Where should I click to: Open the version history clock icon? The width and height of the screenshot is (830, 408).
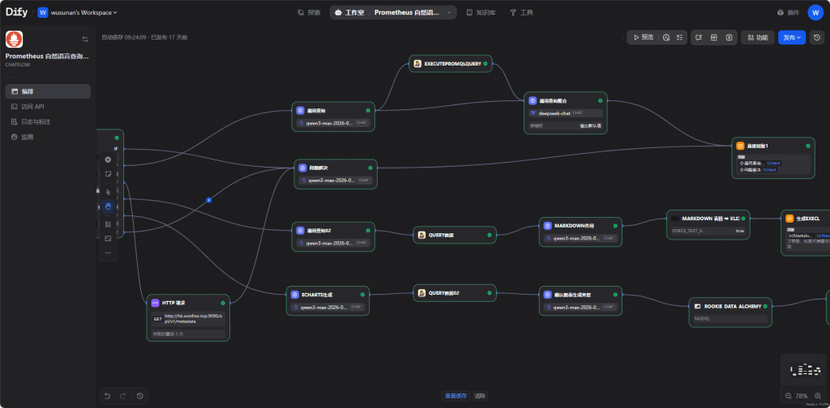coord(817,37)
